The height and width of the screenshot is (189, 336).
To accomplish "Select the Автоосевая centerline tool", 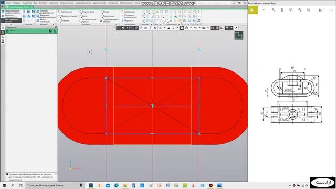I will point(128,12).
